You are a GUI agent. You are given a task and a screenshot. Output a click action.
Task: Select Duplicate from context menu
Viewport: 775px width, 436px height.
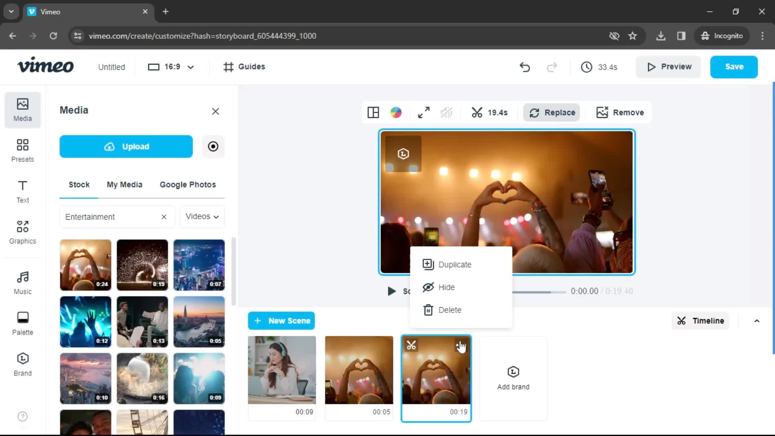(x=455, y=264)
